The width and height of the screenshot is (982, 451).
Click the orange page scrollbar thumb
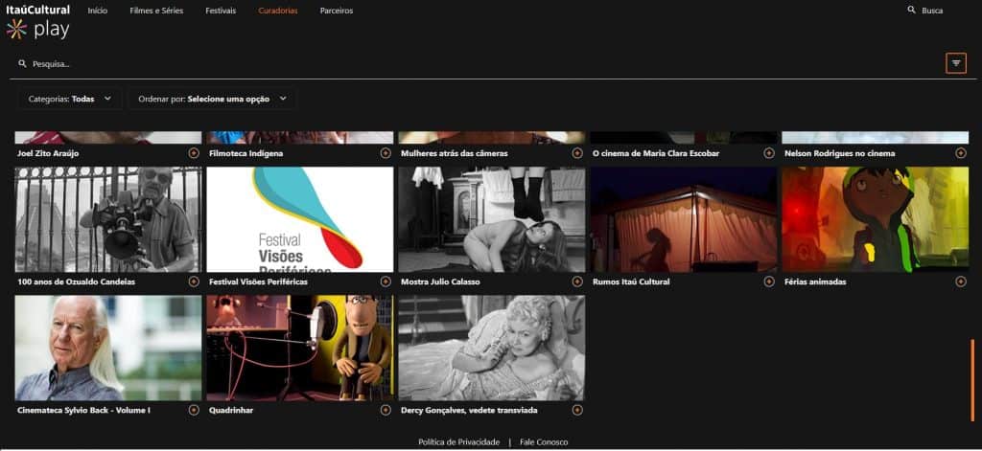[972, 380]
